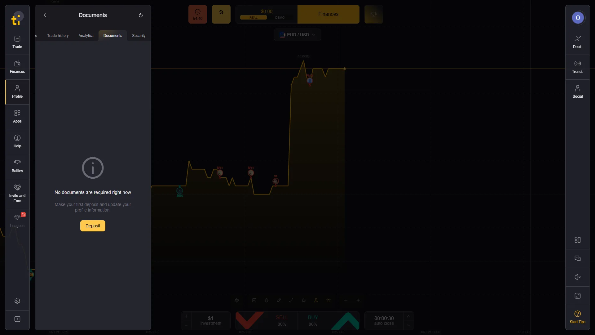Open the locked Leagues section
The height and width of the screenshot is (335, 595).
pyautogui.click(x=17, y=221)
